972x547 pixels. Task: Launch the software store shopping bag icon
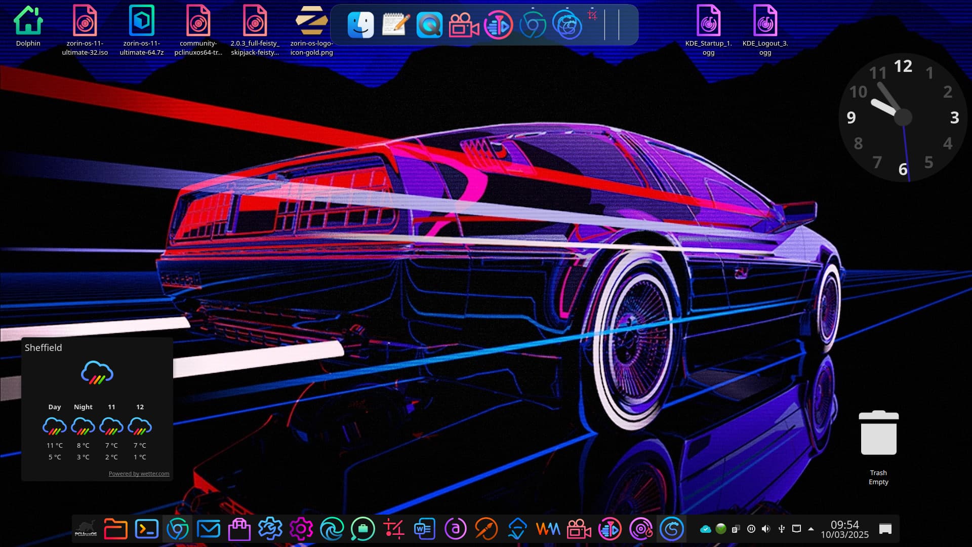[239, 529]
